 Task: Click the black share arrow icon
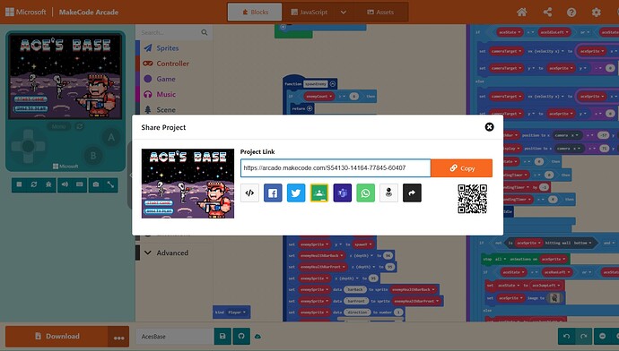(x=412, y=193)
